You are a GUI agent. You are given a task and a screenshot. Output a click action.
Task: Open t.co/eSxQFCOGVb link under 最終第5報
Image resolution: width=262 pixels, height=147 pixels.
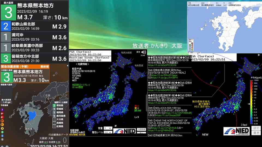pos(162,65)
